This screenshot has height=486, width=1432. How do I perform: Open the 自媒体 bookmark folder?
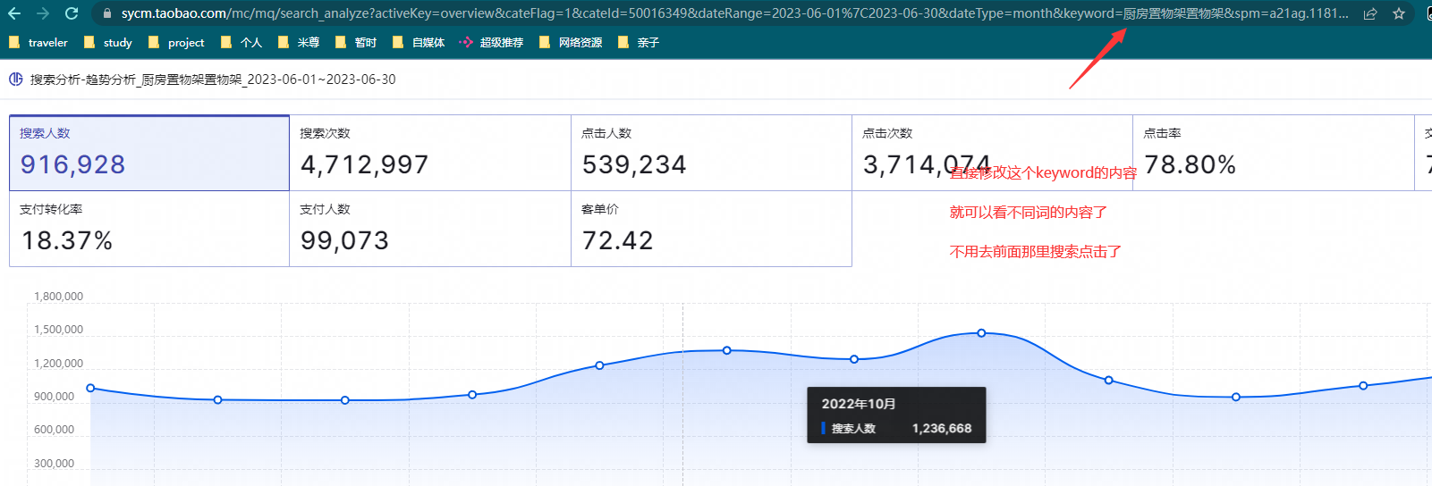419,42
